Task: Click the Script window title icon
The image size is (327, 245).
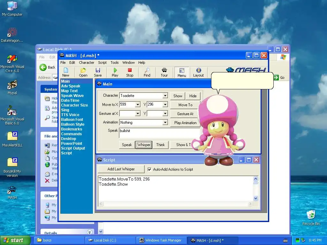Action: (100, 160)
